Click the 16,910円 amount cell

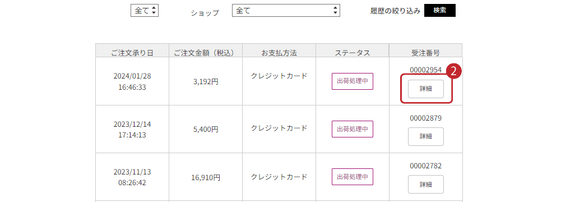click(x=206, y=177)
